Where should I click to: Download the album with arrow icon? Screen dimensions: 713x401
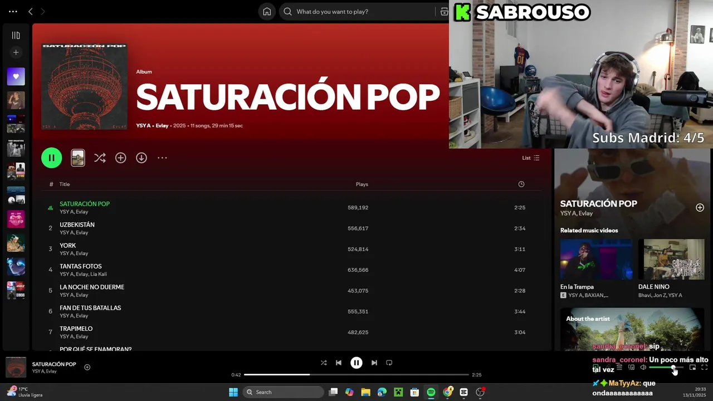tap(141, 158)
